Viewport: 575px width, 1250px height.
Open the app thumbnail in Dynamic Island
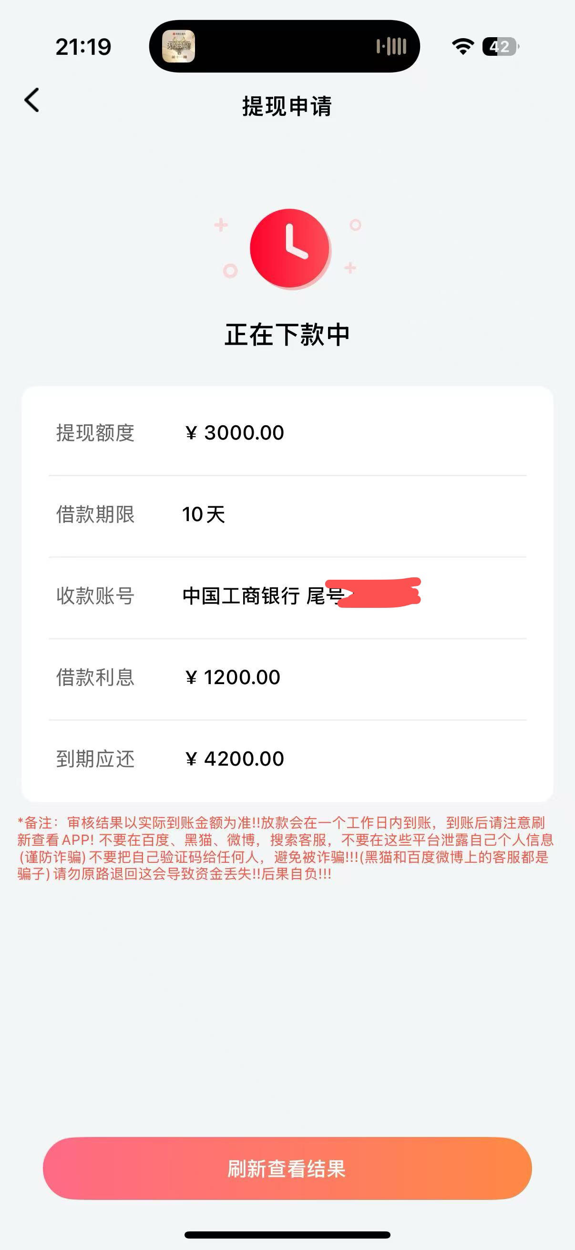(178, 47)
